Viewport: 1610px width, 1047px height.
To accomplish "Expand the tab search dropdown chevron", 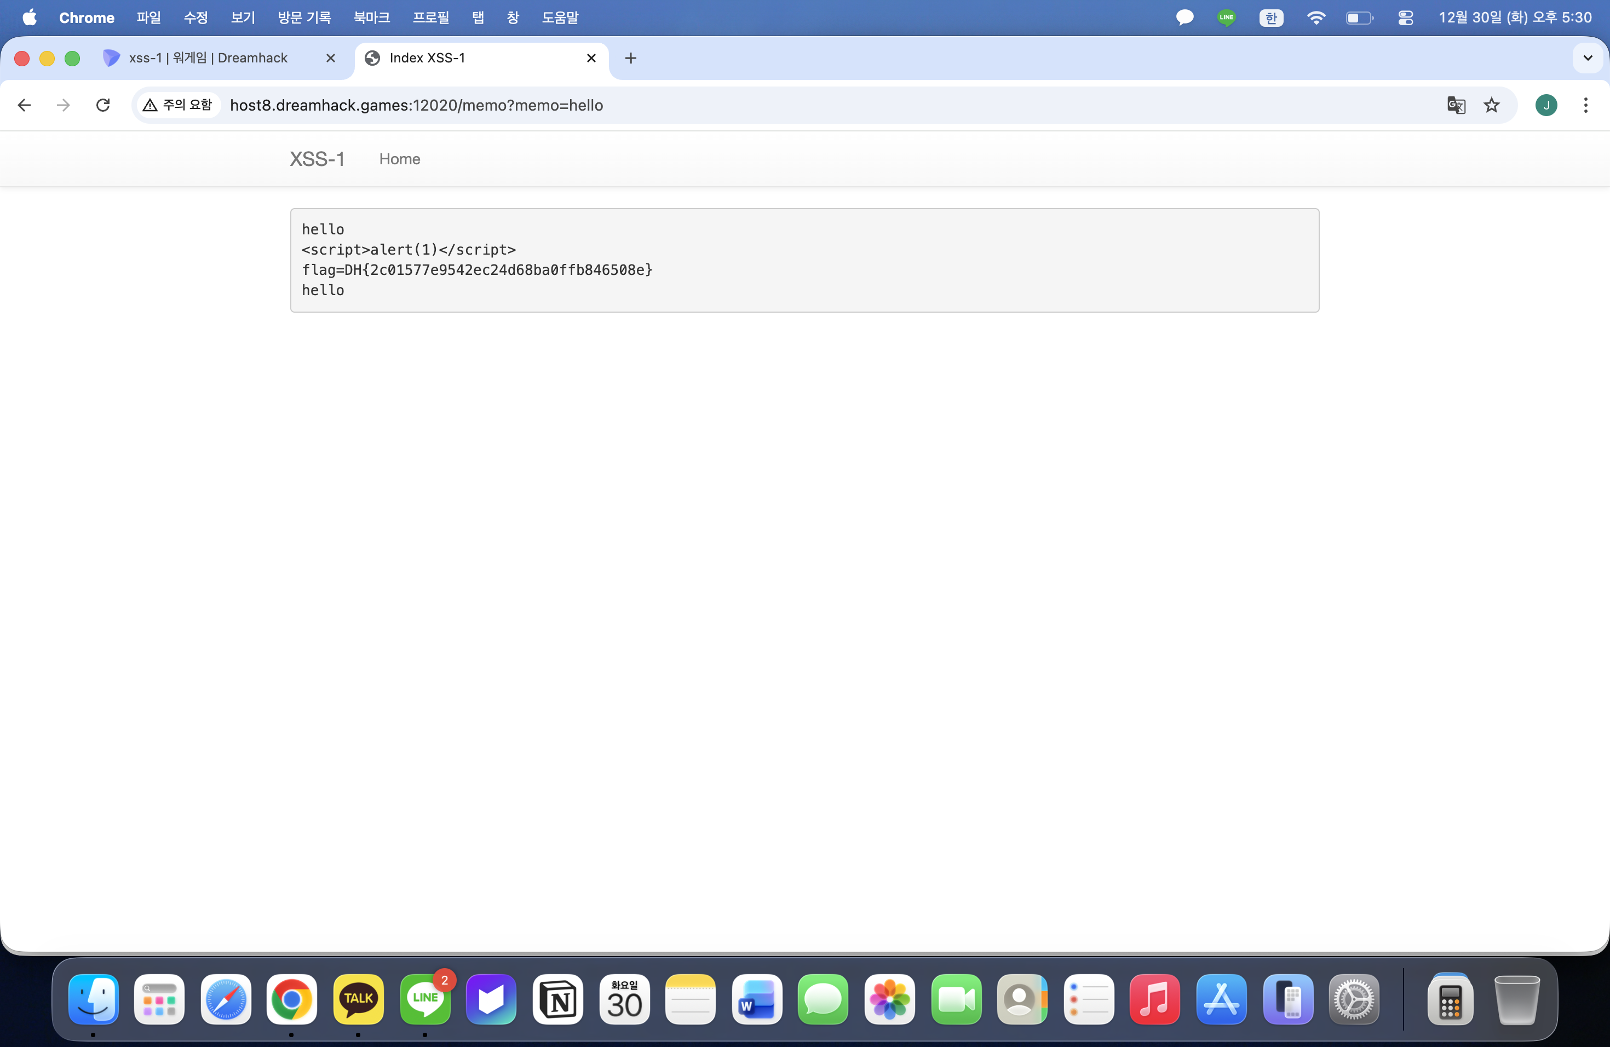I will click(1587, 58).
